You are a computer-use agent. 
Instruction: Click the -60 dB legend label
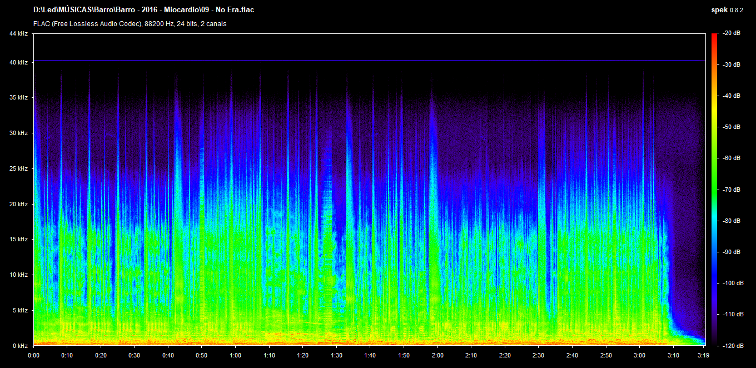(x=733, y=158)
